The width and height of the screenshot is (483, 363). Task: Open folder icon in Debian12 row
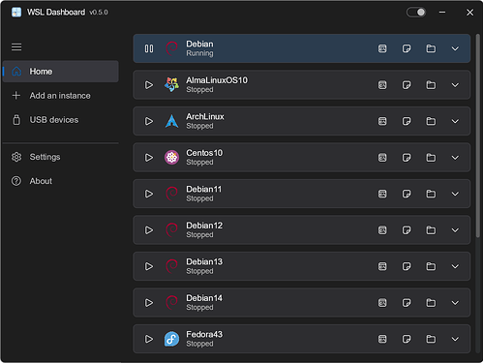pos(431,230)
